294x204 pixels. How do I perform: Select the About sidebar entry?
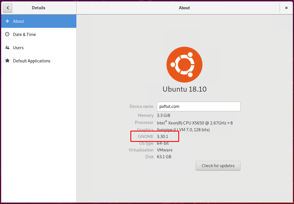pyautogui.click(x=39, y=21)
